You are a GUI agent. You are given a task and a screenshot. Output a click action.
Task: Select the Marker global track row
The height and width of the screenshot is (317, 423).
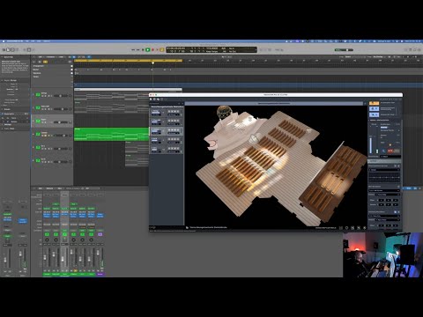point(52,70)
